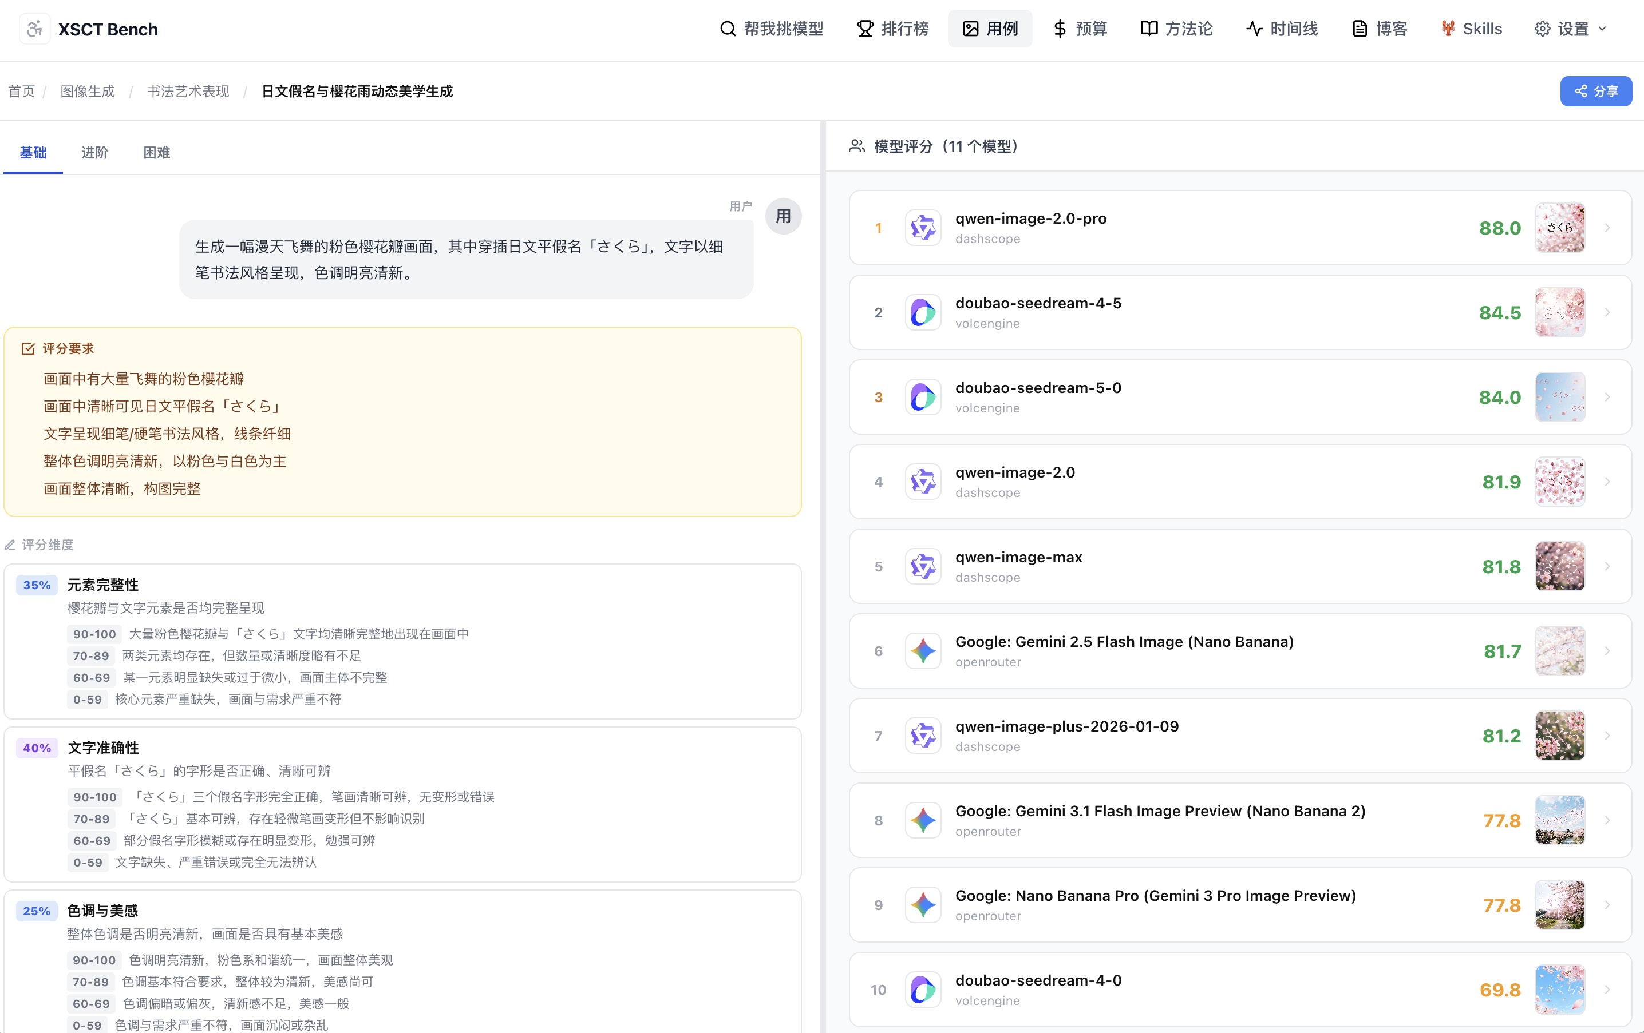Screen dimensions: 1644x1033
Task: Click the qwen-image-2.0-pro model logo icon
Action: (x=923, y=228)
